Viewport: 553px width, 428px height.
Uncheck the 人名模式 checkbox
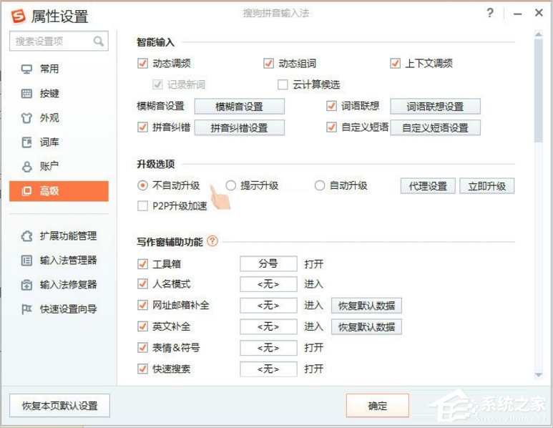[x=142, y=284]
